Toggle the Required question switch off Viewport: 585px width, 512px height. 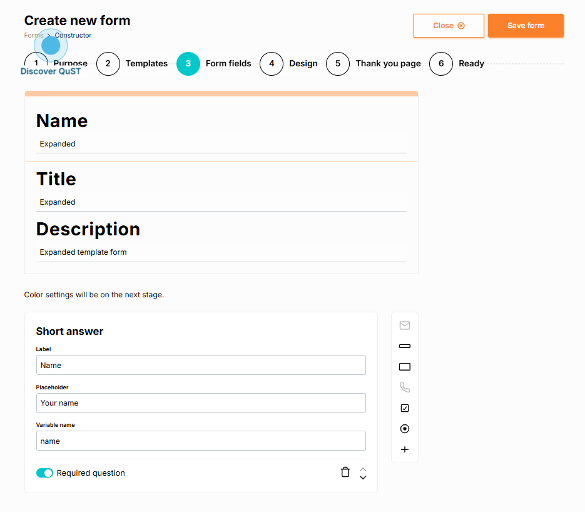(44, 473)
